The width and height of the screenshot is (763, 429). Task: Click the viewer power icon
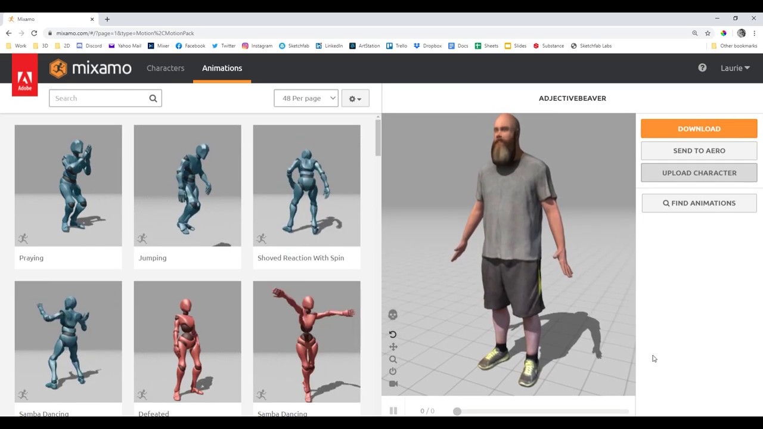click(x=393, y=371)
